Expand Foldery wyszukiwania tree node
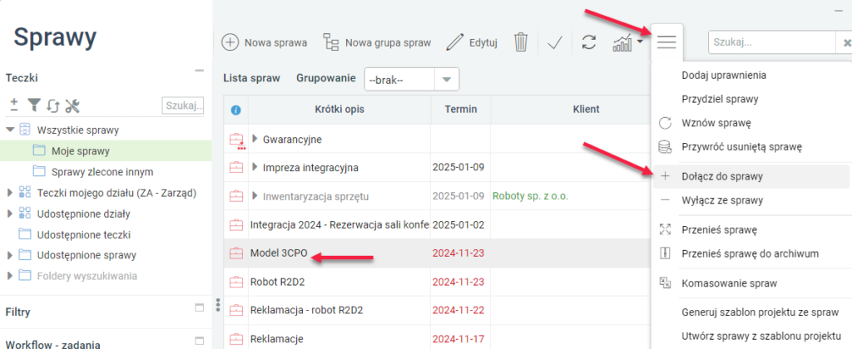Image resolution: width=852 pixels, height=349 pixels. coord(9,276)
